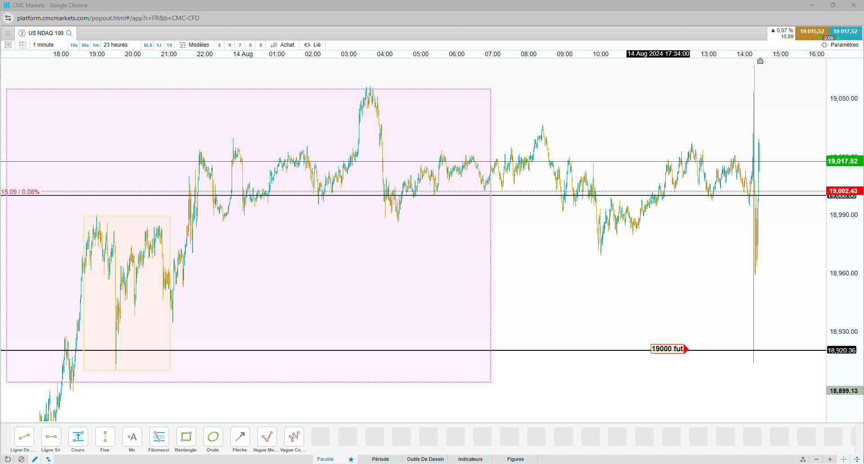Viewport: 864px width, 464px height.
Task: Click the browser site info icon
Action: coord(8,18)
